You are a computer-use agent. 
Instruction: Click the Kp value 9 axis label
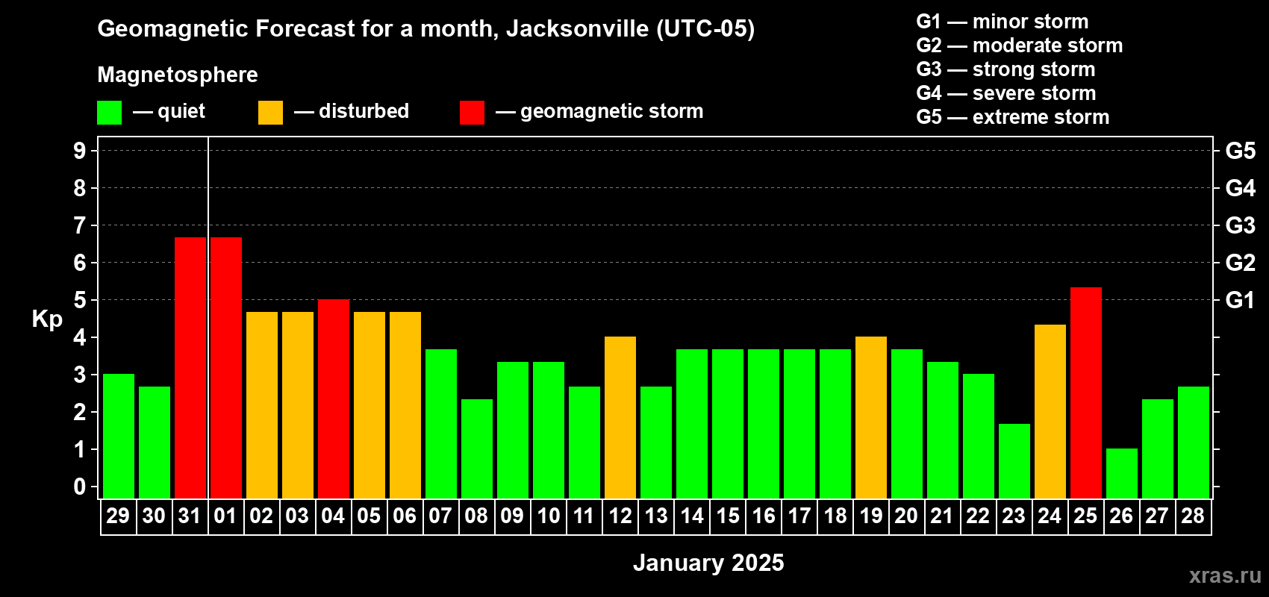80,151
